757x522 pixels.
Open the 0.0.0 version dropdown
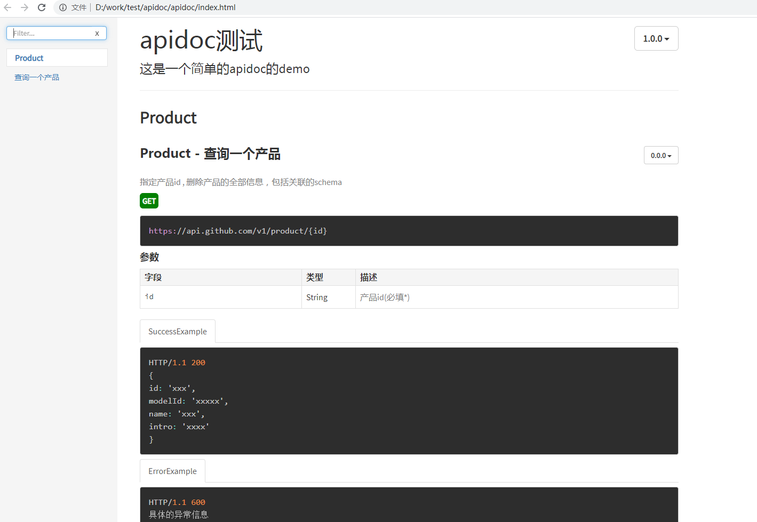(x=661, y=155)
